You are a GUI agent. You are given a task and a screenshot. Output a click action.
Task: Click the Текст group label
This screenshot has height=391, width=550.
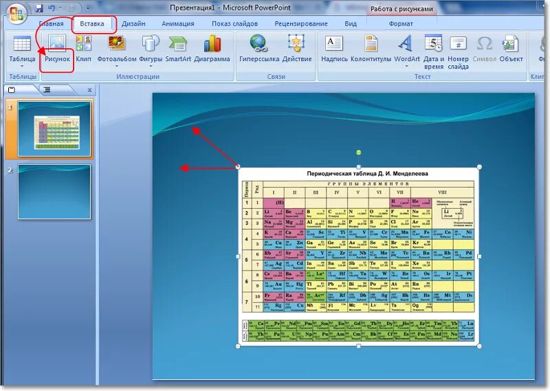[422, 76]
